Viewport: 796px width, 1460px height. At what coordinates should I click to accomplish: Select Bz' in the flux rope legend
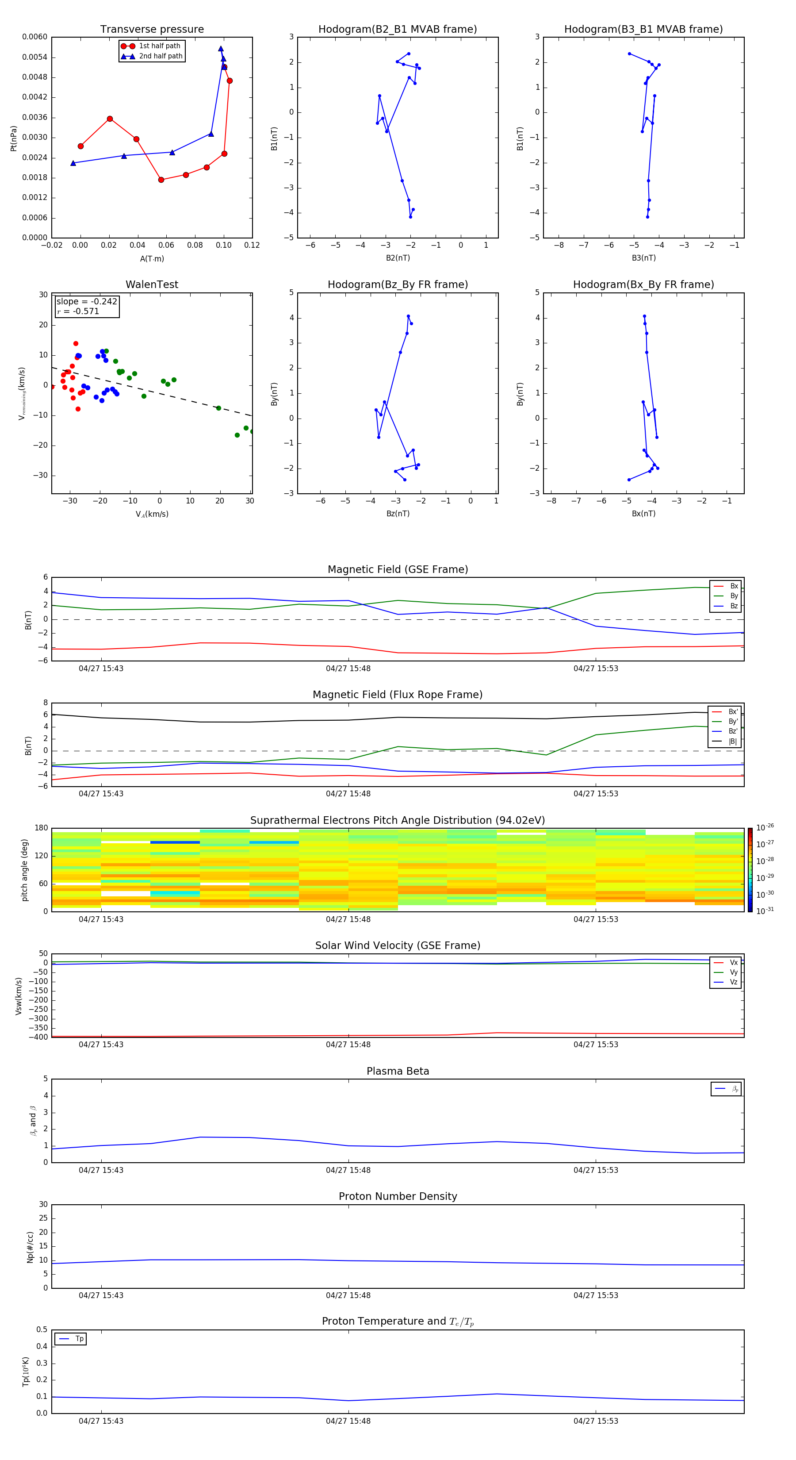coord(726,731)
